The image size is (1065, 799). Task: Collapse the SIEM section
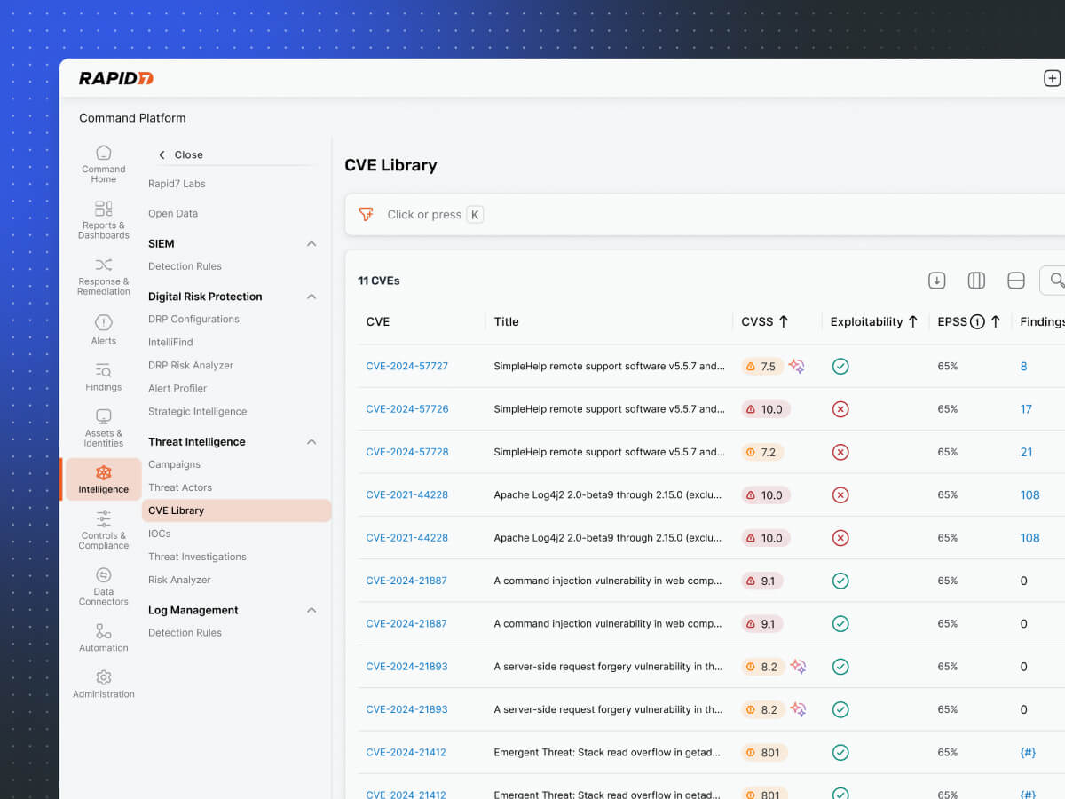pyautogui.click(x=312, y=243)
